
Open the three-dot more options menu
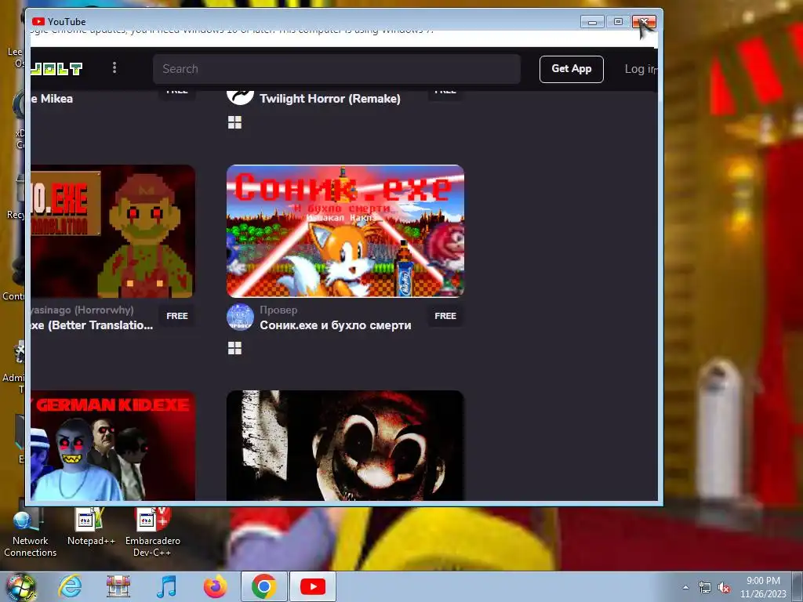pos(114,67)
